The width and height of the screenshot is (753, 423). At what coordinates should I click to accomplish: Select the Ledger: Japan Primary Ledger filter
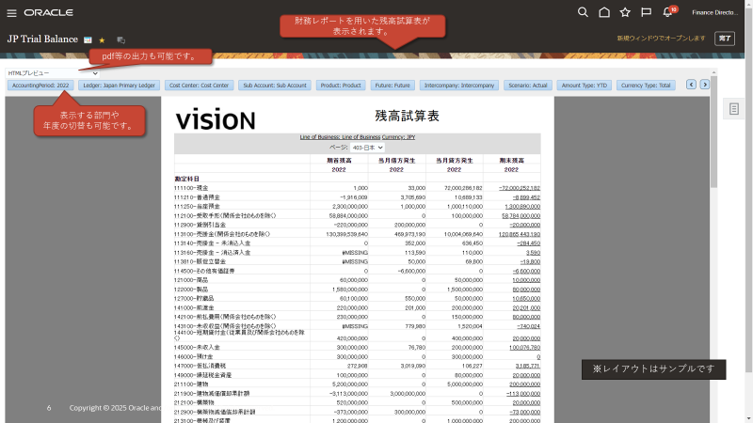click(x=120, y=86)
